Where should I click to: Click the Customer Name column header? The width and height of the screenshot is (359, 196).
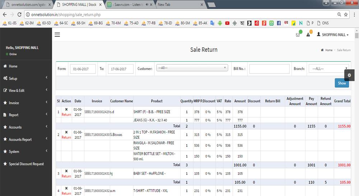(122, 101)
